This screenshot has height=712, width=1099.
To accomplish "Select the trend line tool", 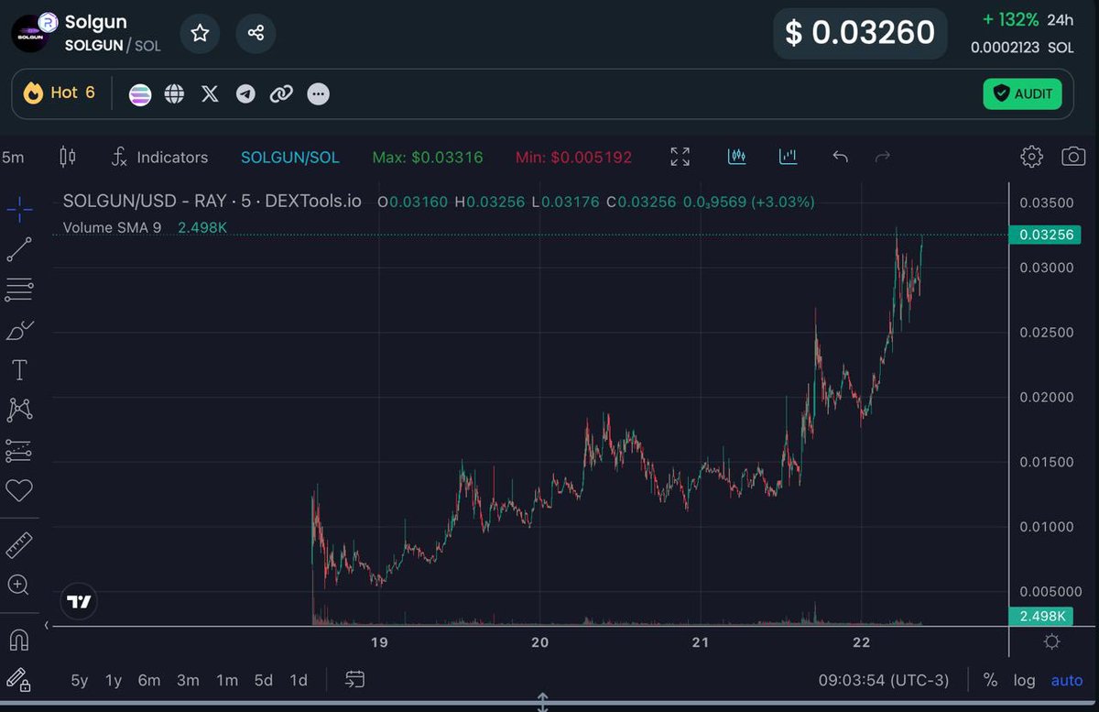I will pyautogui.click(x=19, y=250).
